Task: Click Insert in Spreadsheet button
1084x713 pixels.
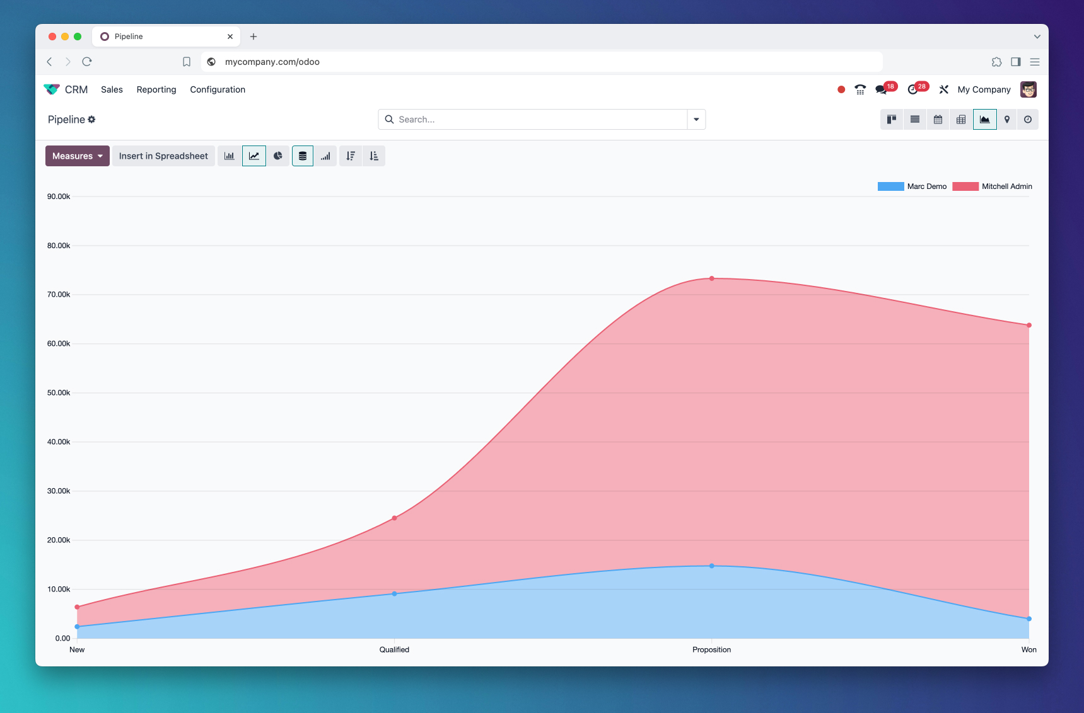Action: click(x=163, y=156)
